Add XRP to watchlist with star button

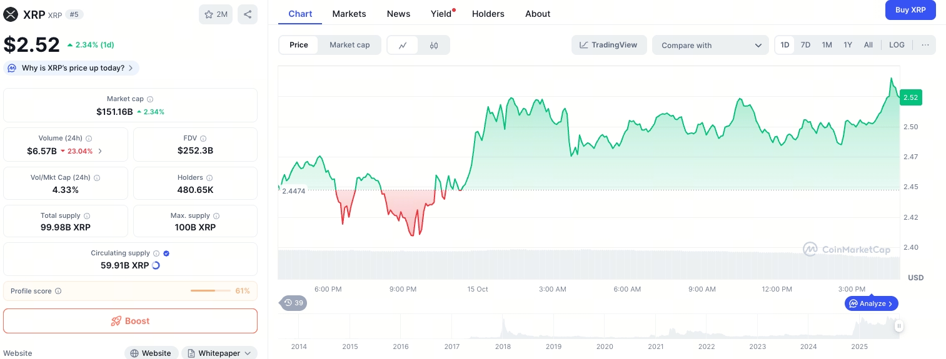(x=216, y=14)
